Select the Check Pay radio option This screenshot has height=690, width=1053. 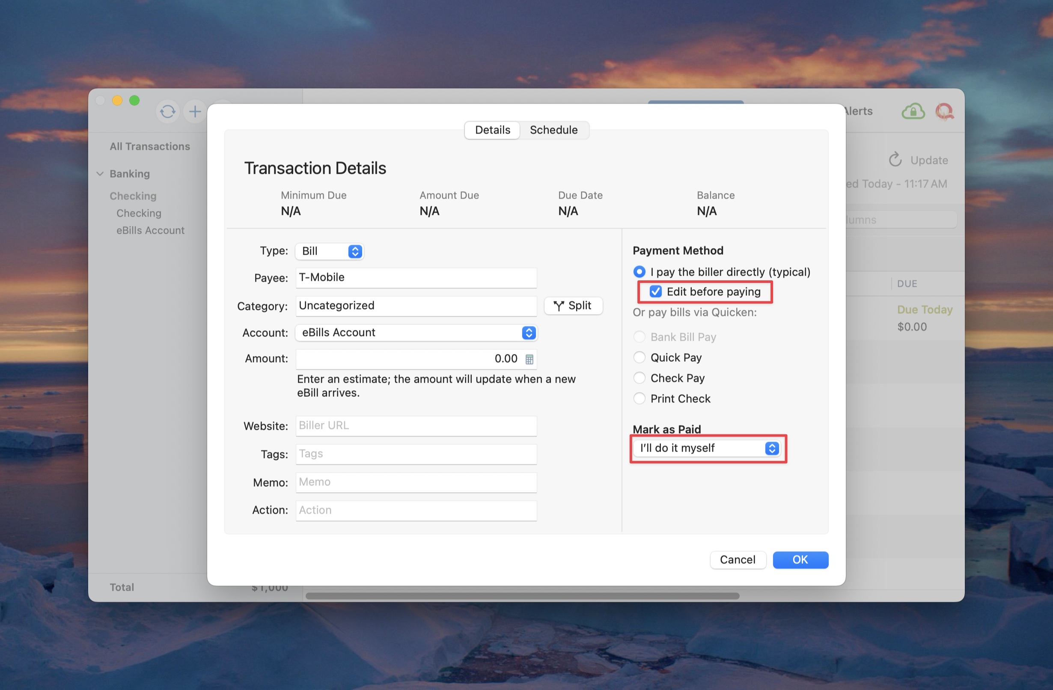(x=640, y=378)
